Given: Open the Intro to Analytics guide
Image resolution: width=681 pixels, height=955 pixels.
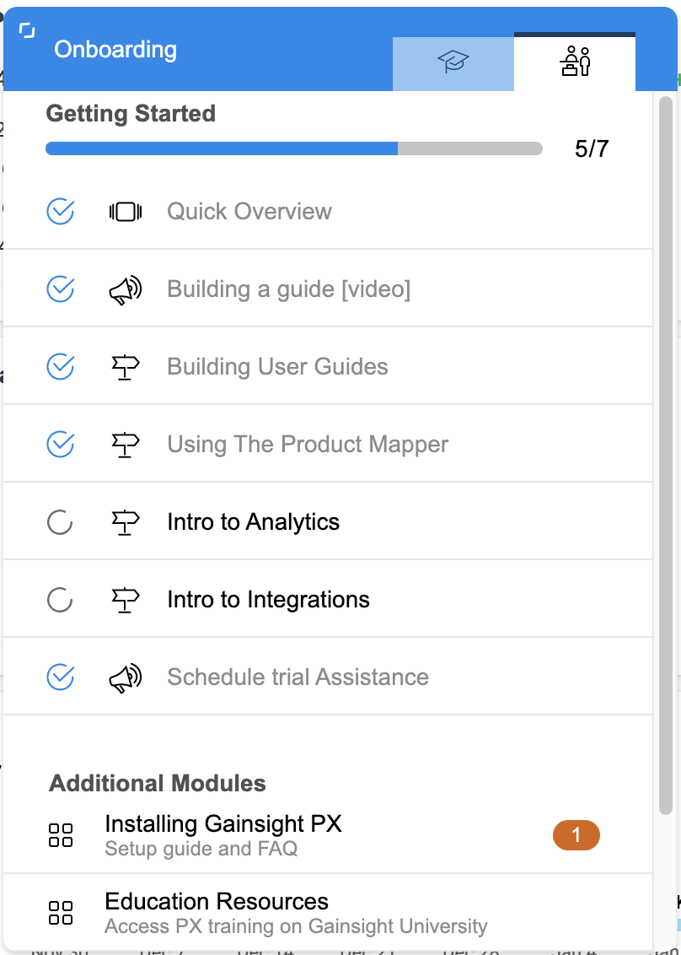Looking at the screenshot, I should [x=253, y=522].
